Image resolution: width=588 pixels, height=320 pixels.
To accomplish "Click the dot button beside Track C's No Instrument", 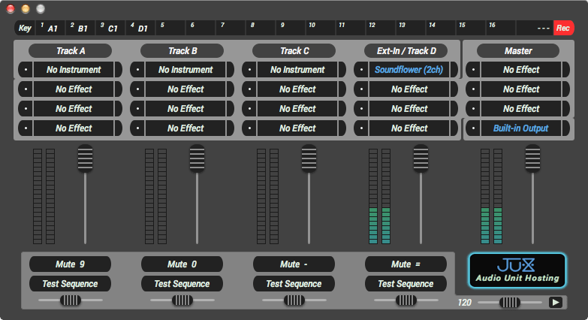I will click(249, 70).
